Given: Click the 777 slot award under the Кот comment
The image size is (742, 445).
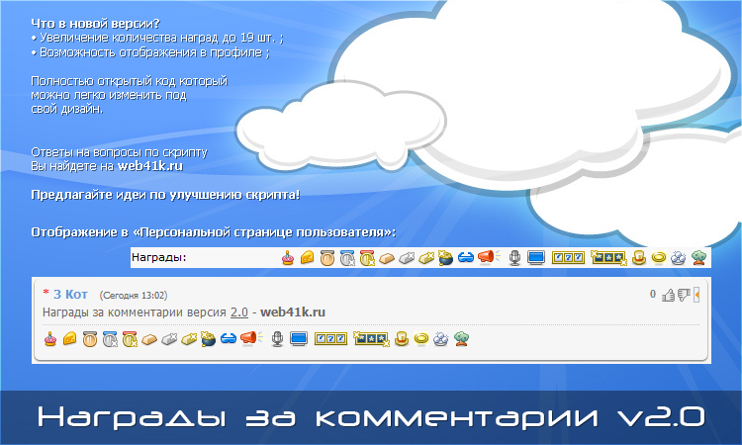Looking at the screenshot, I should 330,338.
